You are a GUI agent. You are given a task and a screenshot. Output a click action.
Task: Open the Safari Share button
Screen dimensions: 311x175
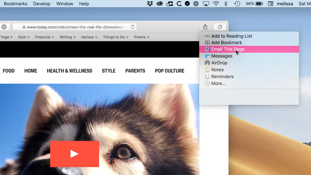(205, 27)
